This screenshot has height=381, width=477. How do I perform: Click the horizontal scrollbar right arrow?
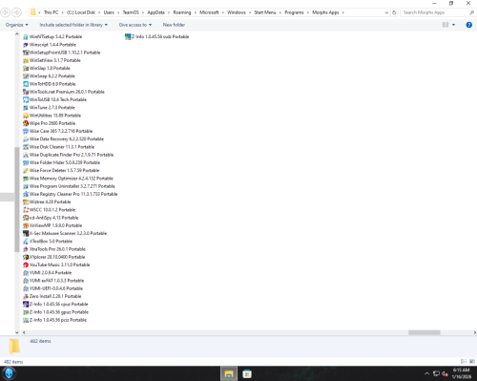click(x=474, y=332)
